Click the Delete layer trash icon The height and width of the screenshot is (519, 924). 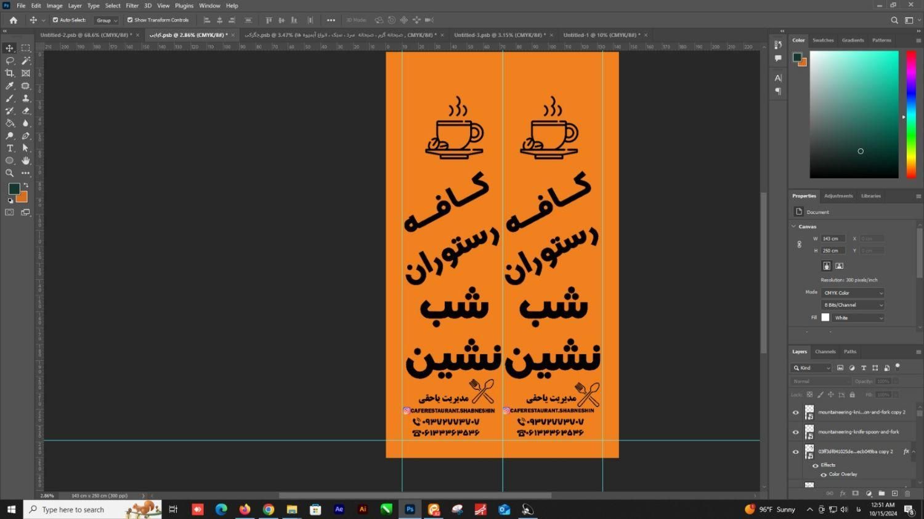[907, 493]
